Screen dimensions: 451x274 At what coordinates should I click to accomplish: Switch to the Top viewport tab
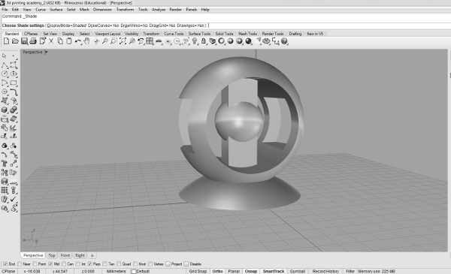(51, 255)
